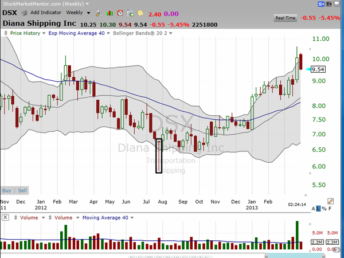Click the light blue range slider bar
The height and width of the screenshot is (258, 344).
pyautogui.click(x=295, y=256)
